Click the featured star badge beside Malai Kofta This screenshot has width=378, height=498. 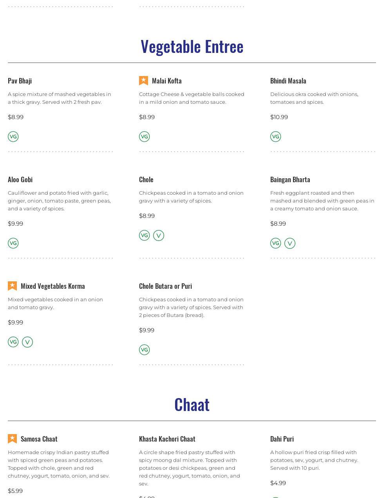pos(143,81)
